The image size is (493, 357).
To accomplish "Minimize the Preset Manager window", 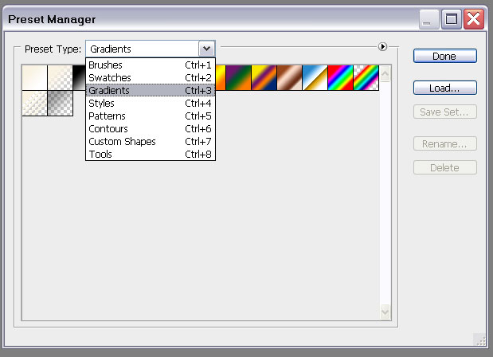I will (428, 19).
